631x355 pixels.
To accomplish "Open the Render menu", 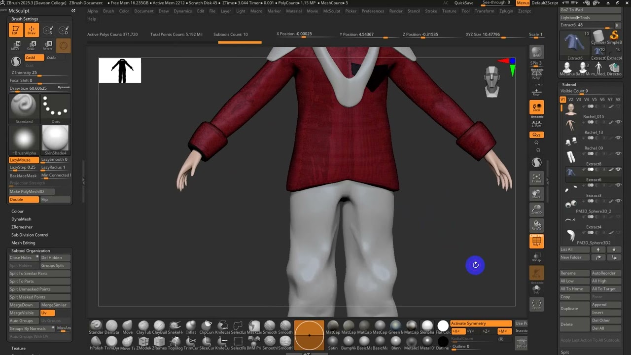I will pyautogui.click(x=396, y=11).
